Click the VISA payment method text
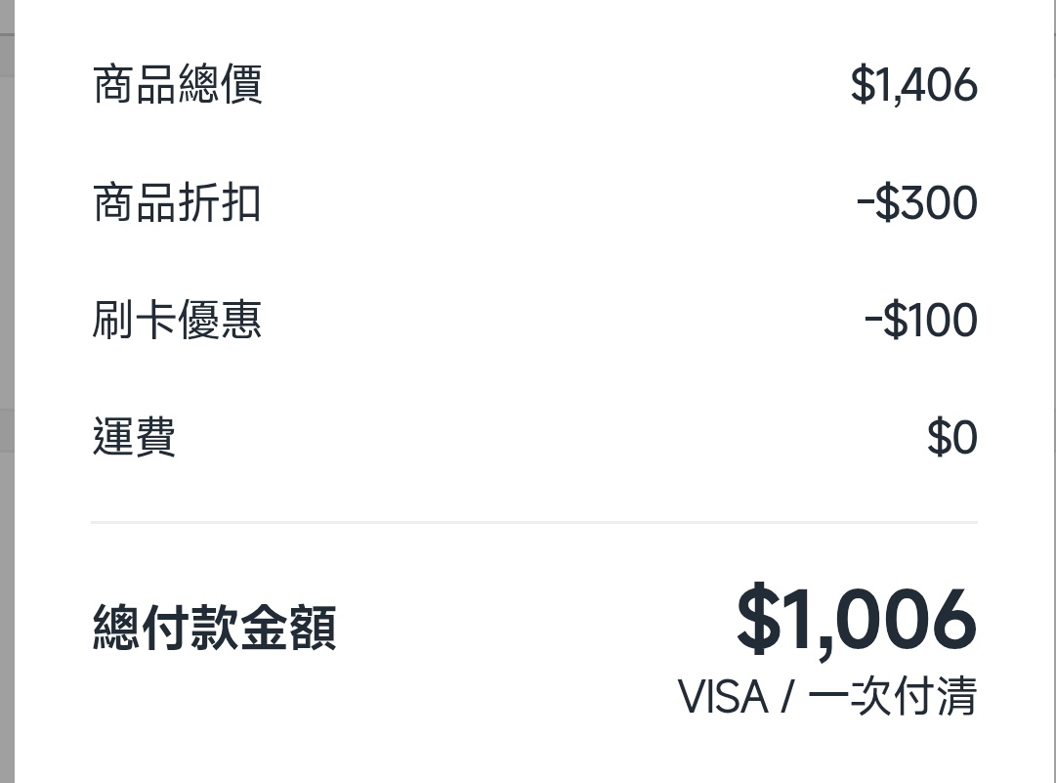 723,698
